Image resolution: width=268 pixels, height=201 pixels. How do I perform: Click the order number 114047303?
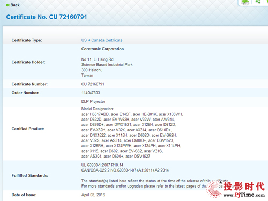[x=91, y=93]
